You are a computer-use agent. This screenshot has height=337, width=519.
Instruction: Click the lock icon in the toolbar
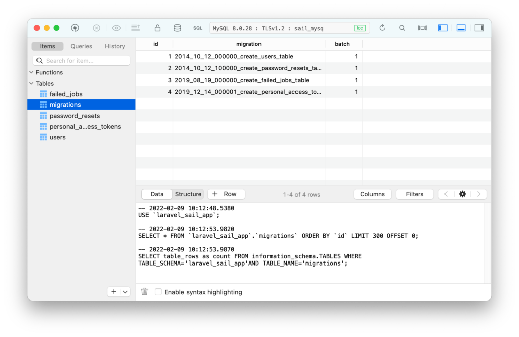point(157,28)
